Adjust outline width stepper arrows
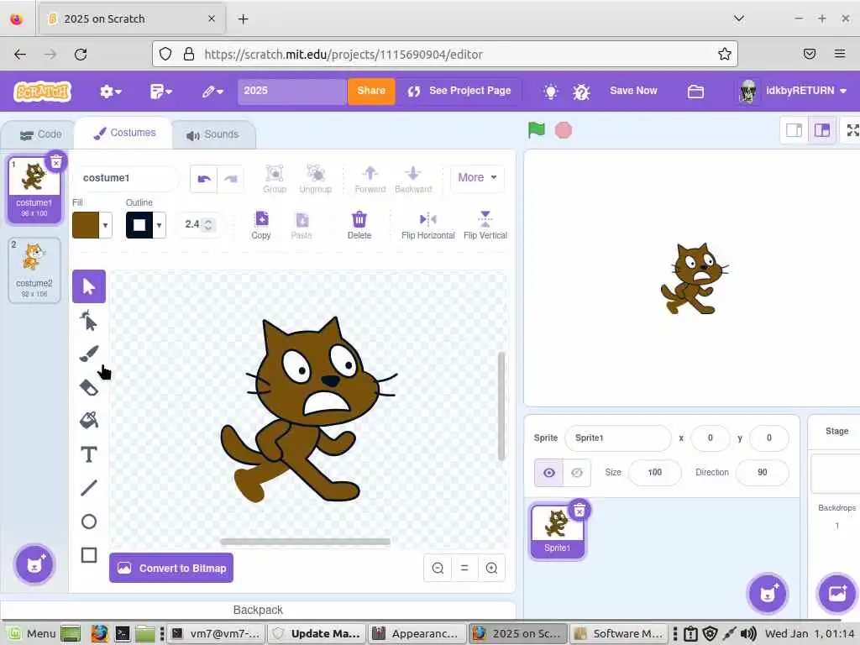Image resolution: width=860 pixels, height=645 pixels. pyautogui.click(x=208, y=225)
